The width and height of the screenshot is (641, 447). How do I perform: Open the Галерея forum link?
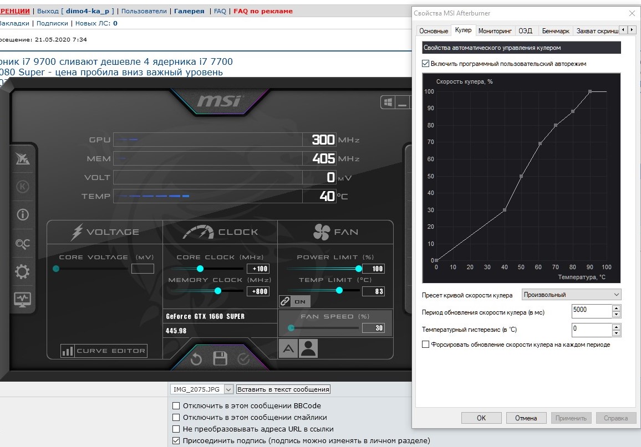point(189,11)
